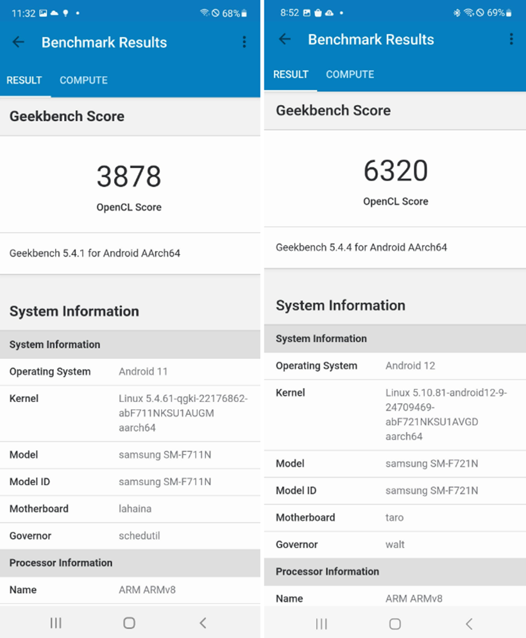The width and height of the screenshot is (526, 638).
Task: Tap do-not-disturb icon on left status bar
Action: (x=216, y=13)
